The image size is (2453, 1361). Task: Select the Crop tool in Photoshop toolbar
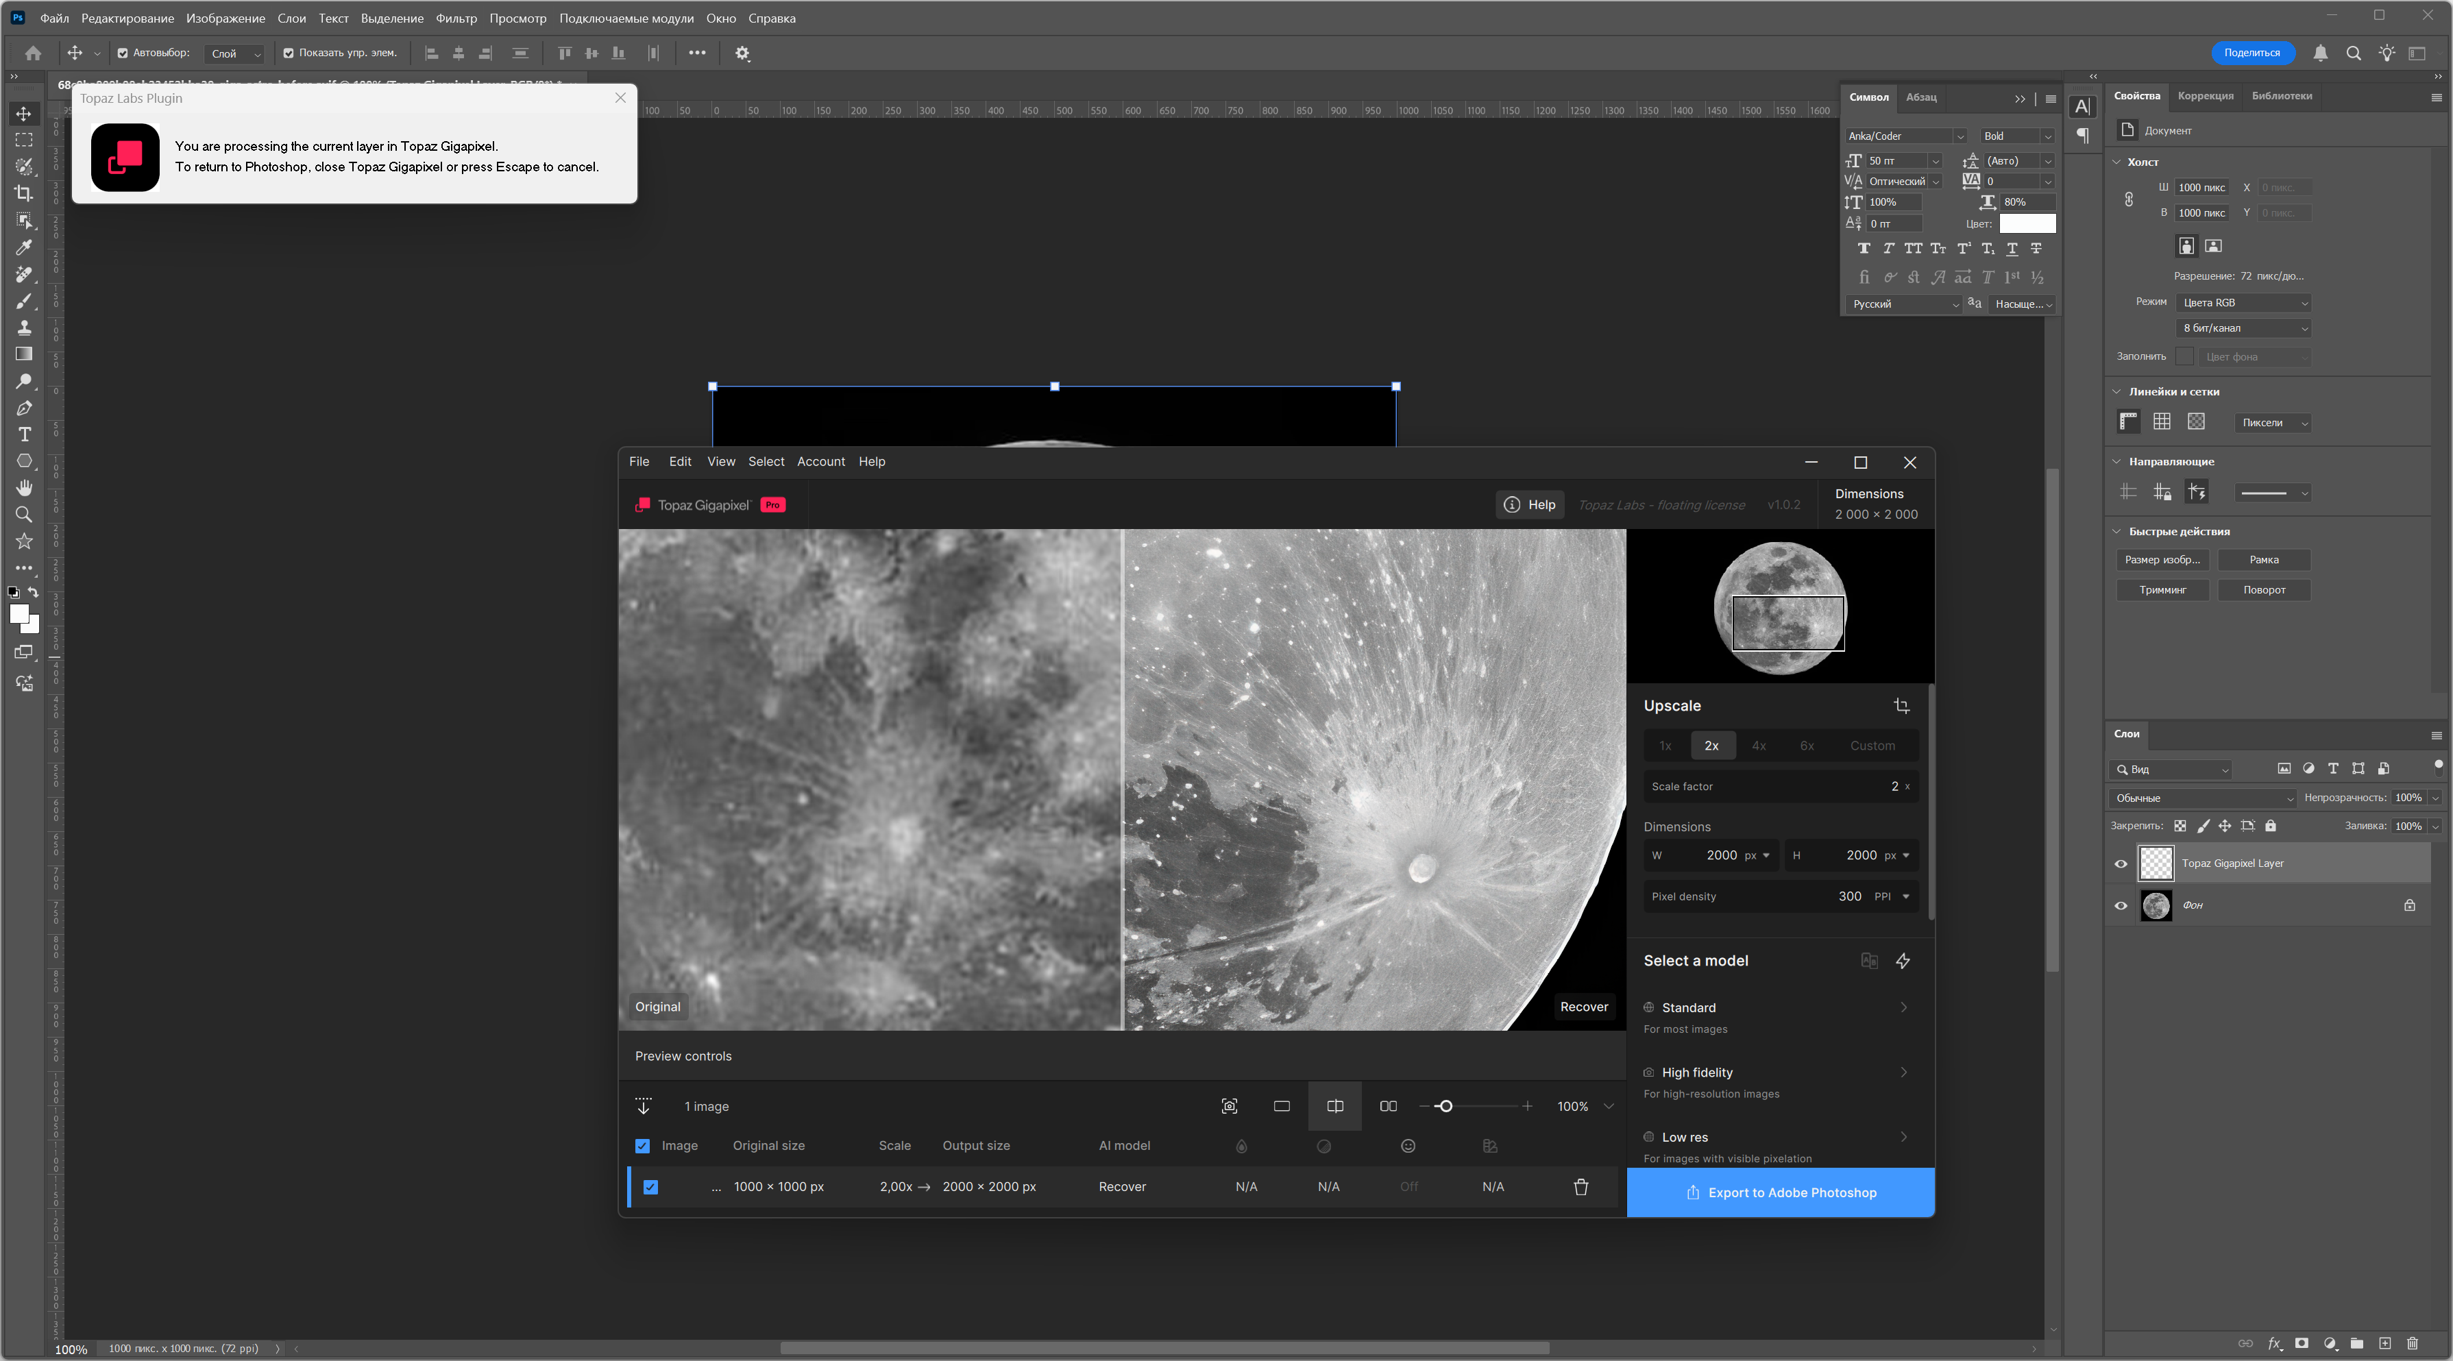[x=24, y=193]
